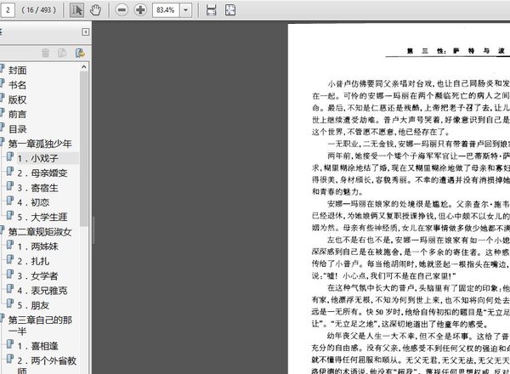Click the delete bookmark trash icon

coord(46,53)
